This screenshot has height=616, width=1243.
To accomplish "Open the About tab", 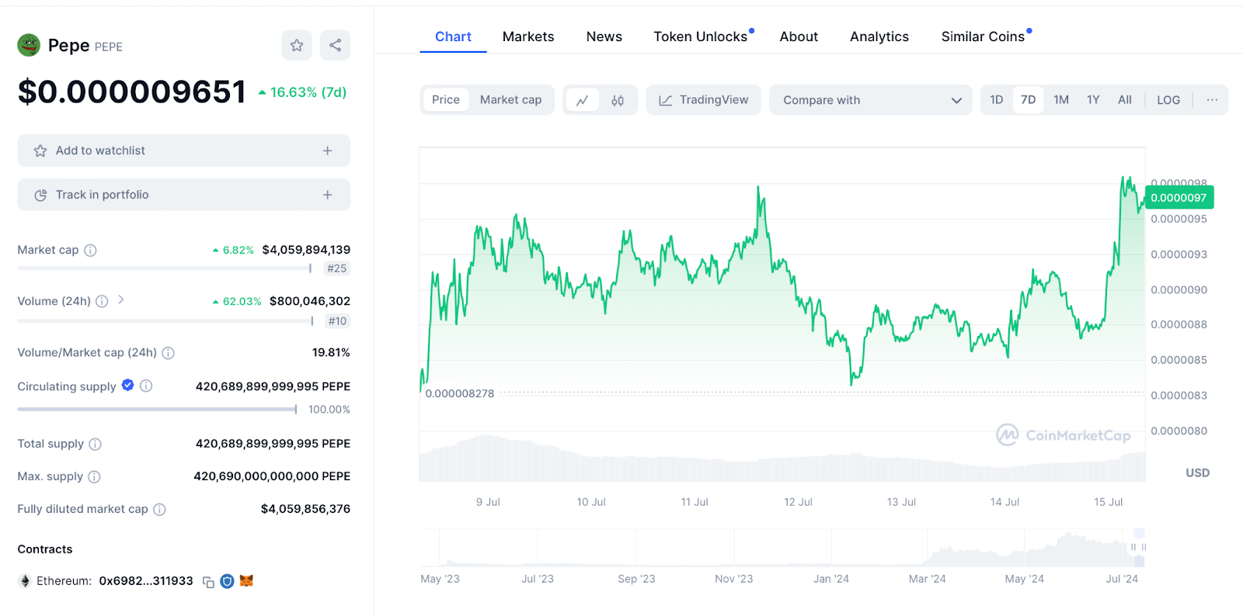I will click(x=799, y=36).
